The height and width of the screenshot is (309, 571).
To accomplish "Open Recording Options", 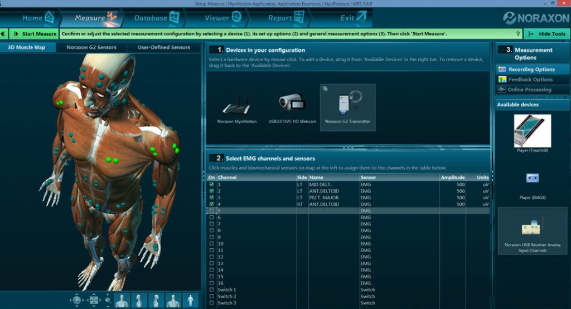I will (531, 69).
